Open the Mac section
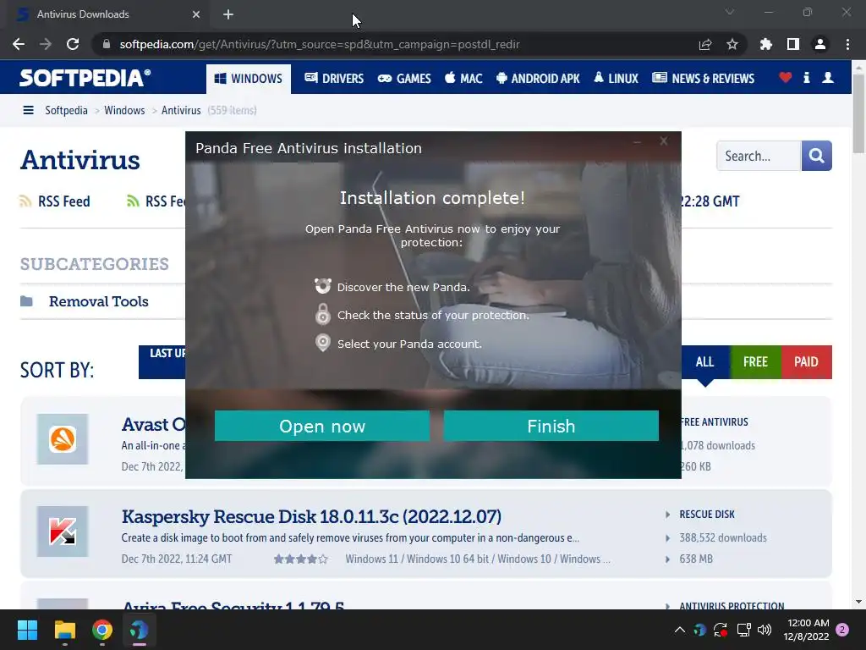Viewport: 866px width, 650px height. (x=464, y=79)
